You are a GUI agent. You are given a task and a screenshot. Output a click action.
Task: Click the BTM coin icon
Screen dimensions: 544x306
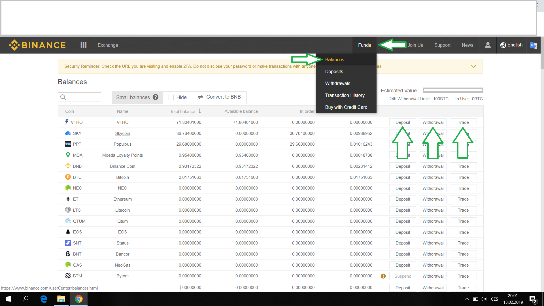(x=68, y=276)
